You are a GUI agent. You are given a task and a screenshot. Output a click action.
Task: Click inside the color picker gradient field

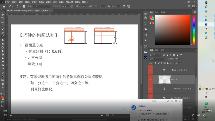[x=172, y=30]
